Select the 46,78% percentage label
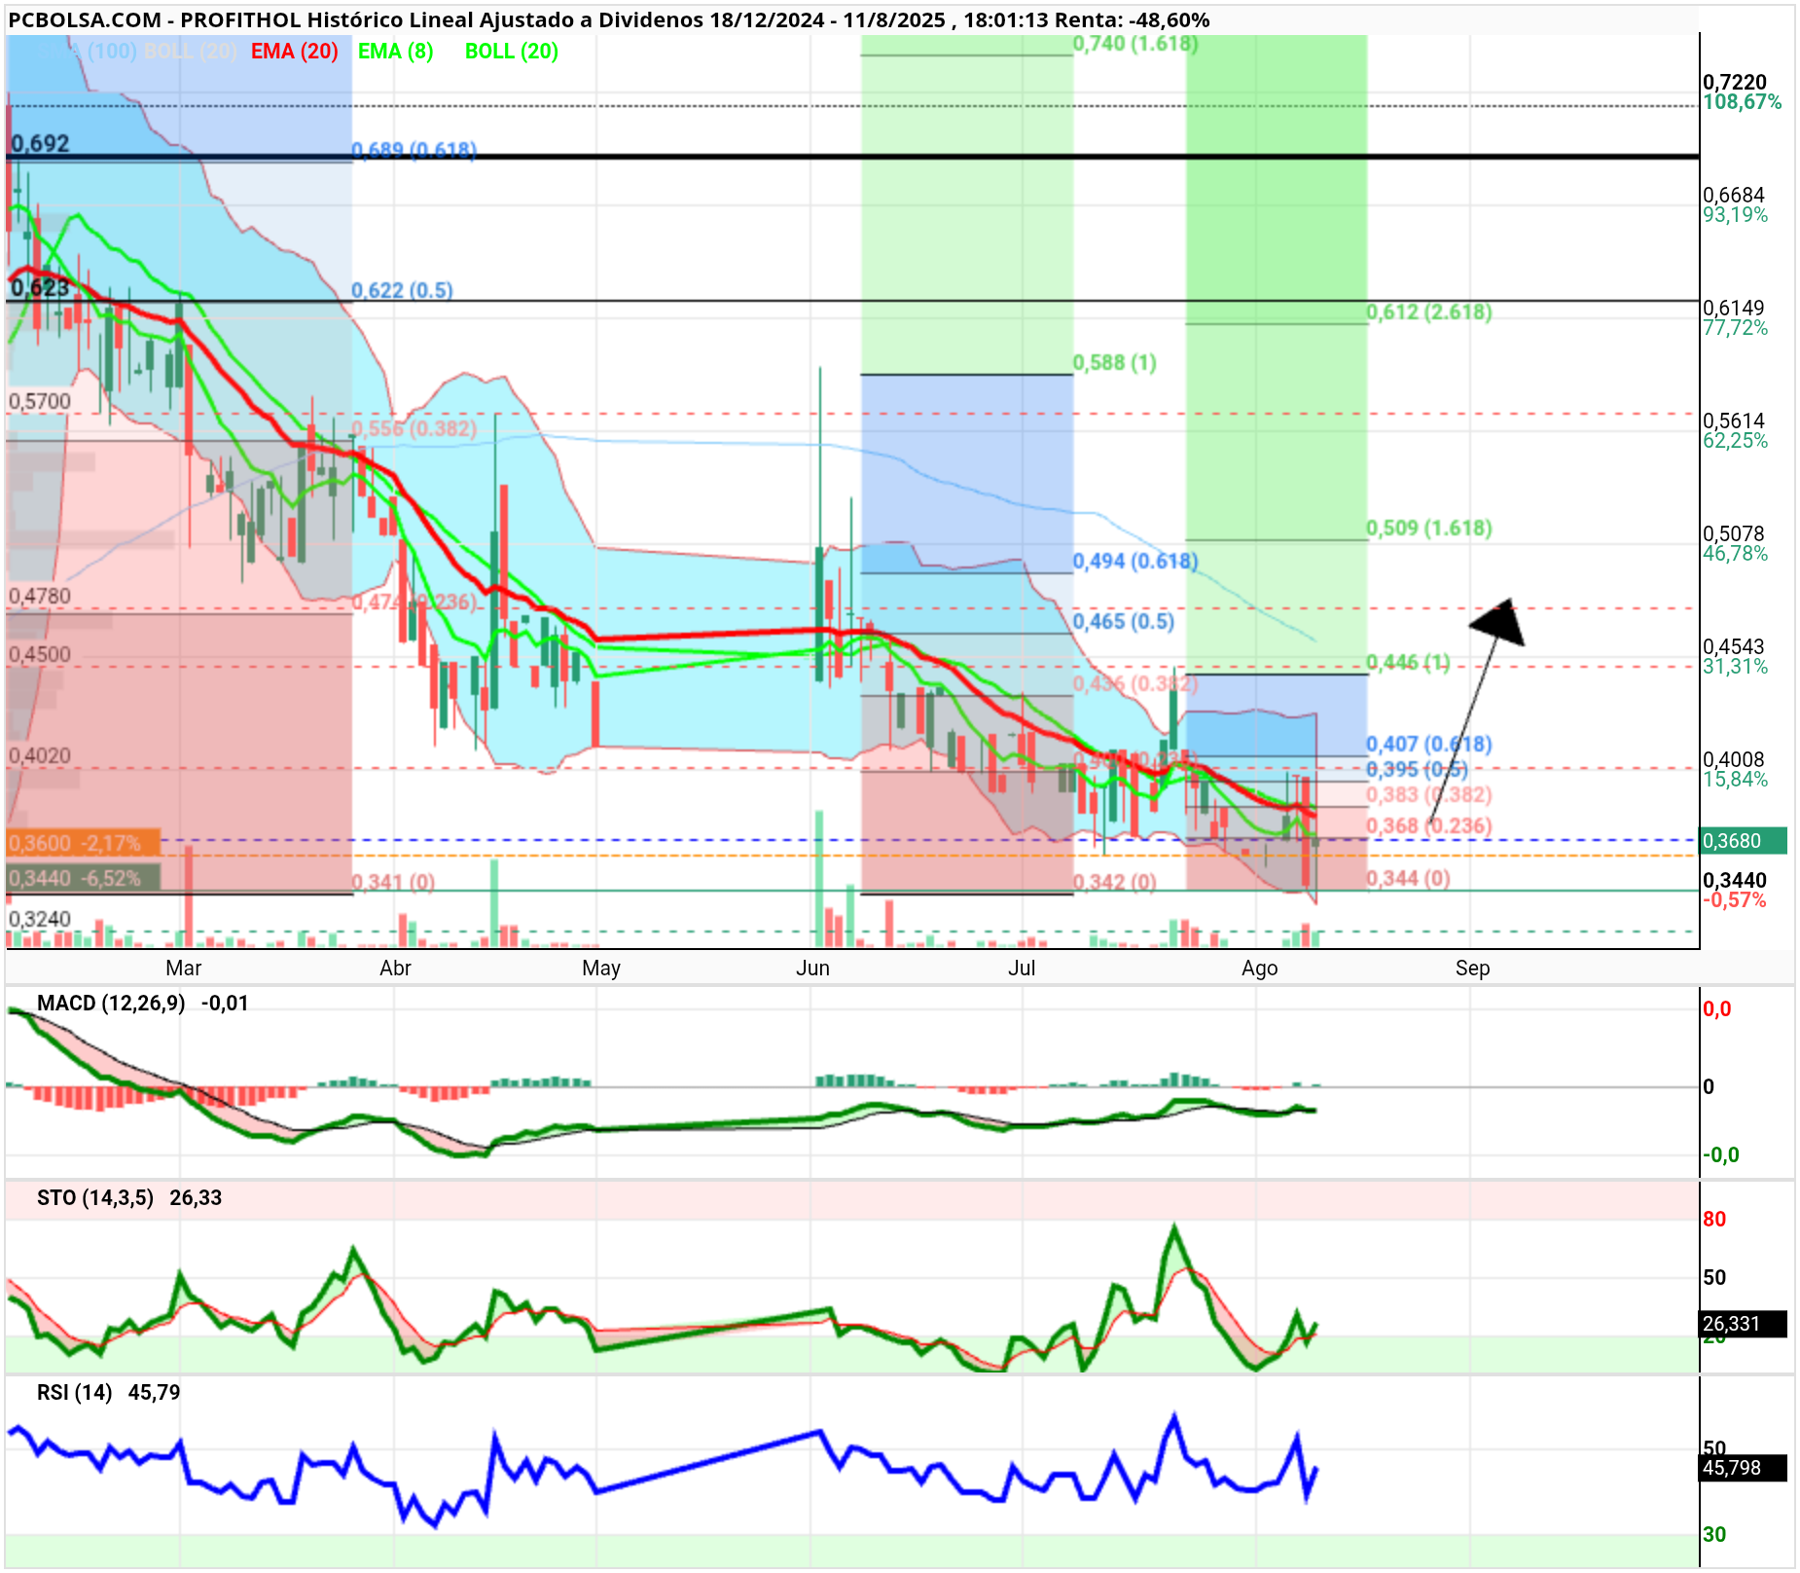This screenshot has height=1573, width=1800. [x=1736, y=554]
